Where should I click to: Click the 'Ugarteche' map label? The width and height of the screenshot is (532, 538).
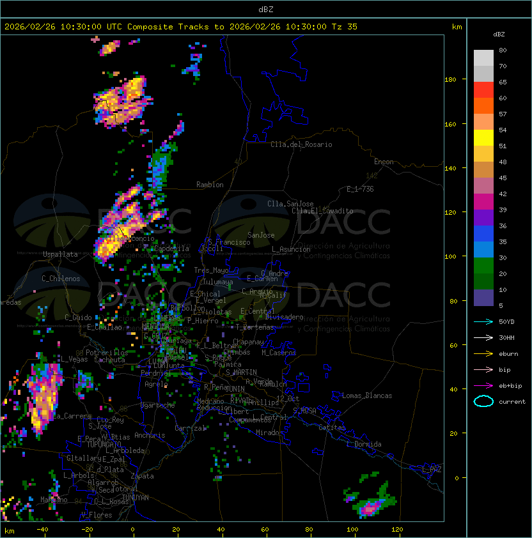point(158,405)
